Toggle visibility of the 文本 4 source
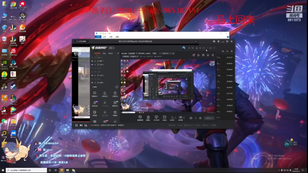This screenshot has width=308, height=173. click(x=92, y=68)
